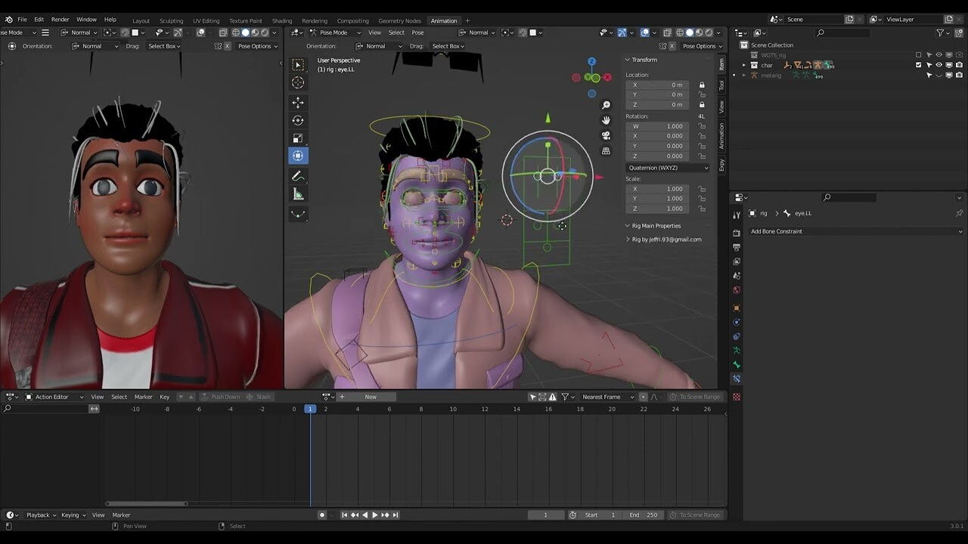The height and width of the screenshot is (544, 968).
Task: Expand the char collection in the outliner
Action: tap(745, 65)
